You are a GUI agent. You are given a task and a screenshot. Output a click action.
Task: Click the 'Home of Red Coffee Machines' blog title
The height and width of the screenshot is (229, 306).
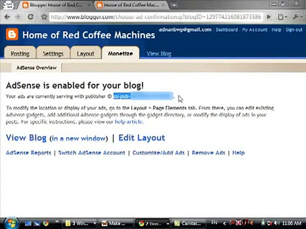(x=89, y=35)
